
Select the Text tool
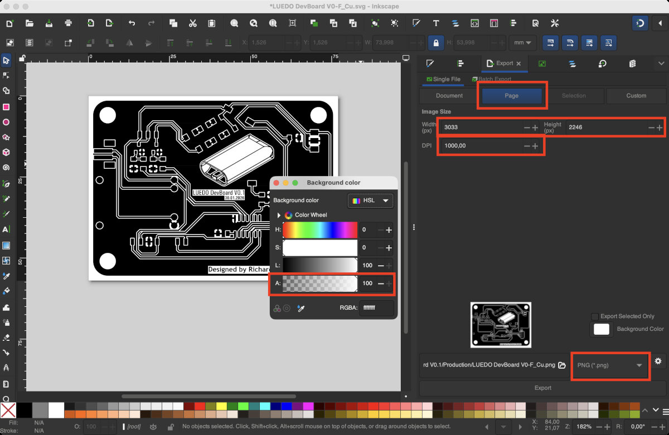6,229
